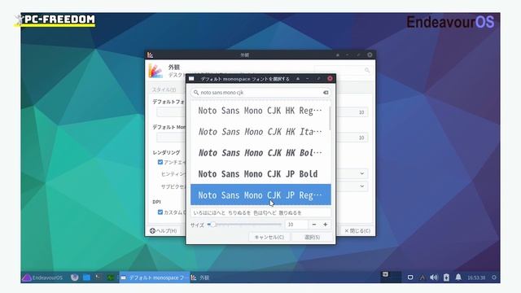The height and width of the screenshot is (293, 521).
Task: Select Noto Sans Mono CJK HK Regular font
Action: [260, 111]
